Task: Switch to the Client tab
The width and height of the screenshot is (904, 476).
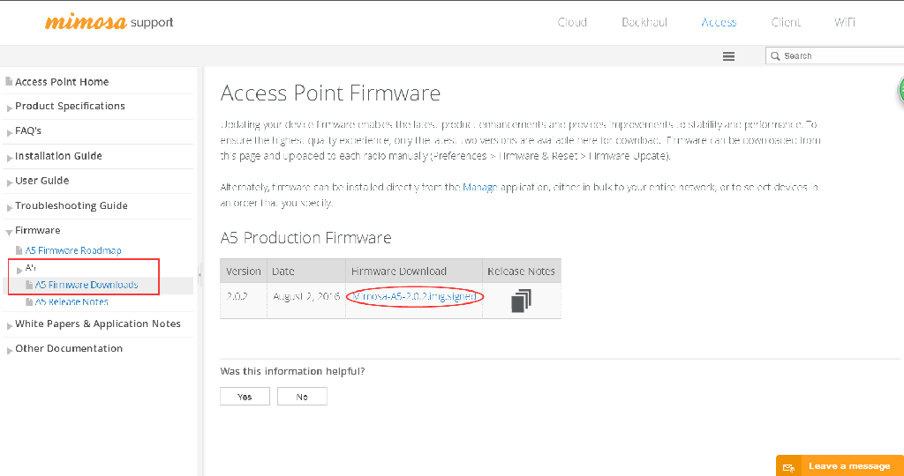Action: click(x=786, y=22)
